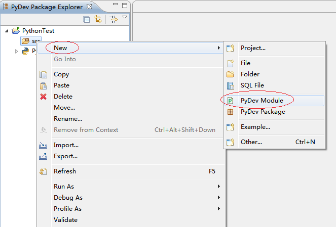Click the Copy icon in context menu
336x227 pixels.
coord(44,74)
